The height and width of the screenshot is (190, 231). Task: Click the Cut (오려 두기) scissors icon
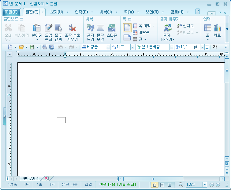8,28
